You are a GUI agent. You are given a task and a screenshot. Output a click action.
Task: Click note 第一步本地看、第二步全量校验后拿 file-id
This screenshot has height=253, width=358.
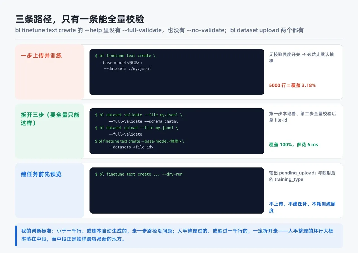coord(303,117)
